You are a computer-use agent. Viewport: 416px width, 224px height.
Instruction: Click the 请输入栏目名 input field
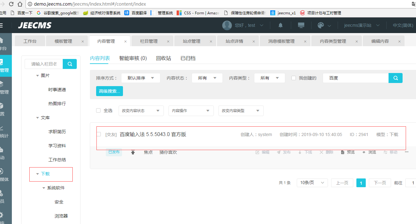[x=44, y=64]
